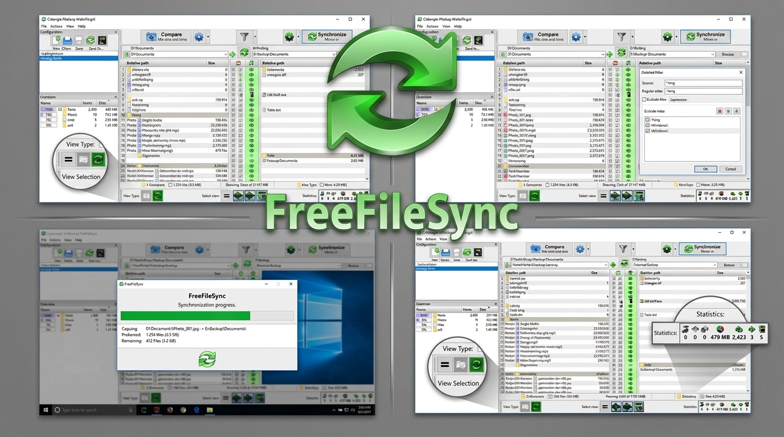Open green sync settings gear in top-left window
This screenshot has height=437, width=784.
(x=289, y=37)
